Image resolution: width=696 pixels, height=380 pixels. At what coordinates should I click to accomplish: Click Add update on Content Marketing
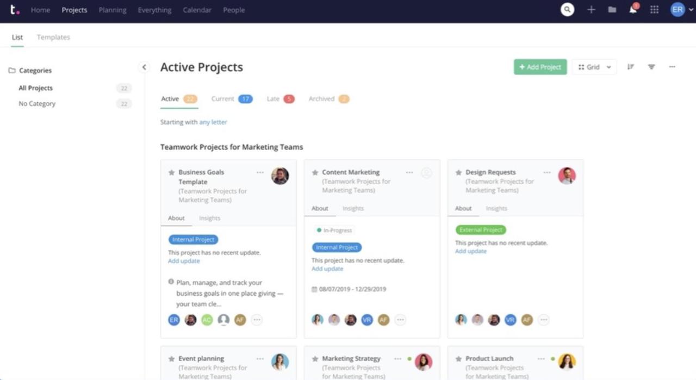coord(327,268)
